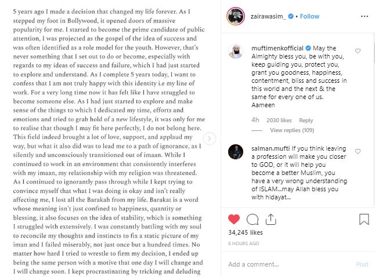
Task: Reply to muftimenkofficial's comment
Action: [306, 120]
